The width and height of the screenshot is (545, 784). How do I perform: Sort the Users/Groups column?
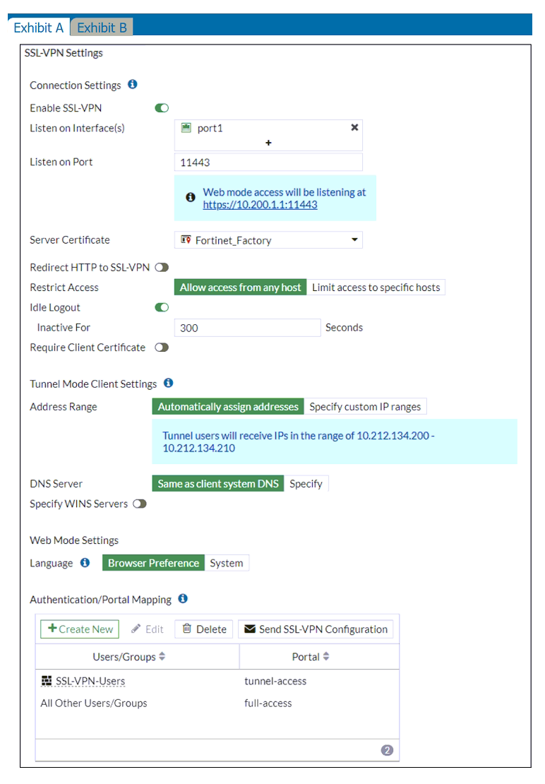coord(162,657)
